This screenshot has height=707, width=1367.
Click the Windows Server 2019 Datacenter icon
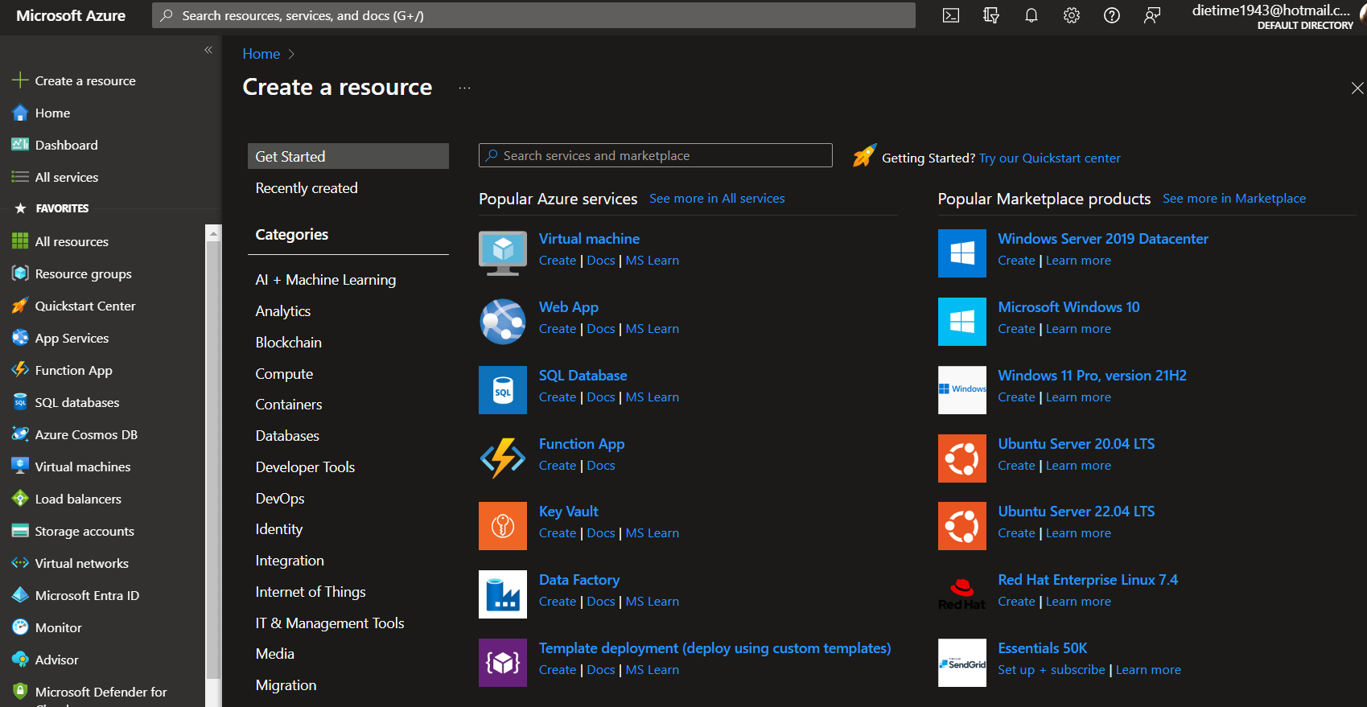962,253
